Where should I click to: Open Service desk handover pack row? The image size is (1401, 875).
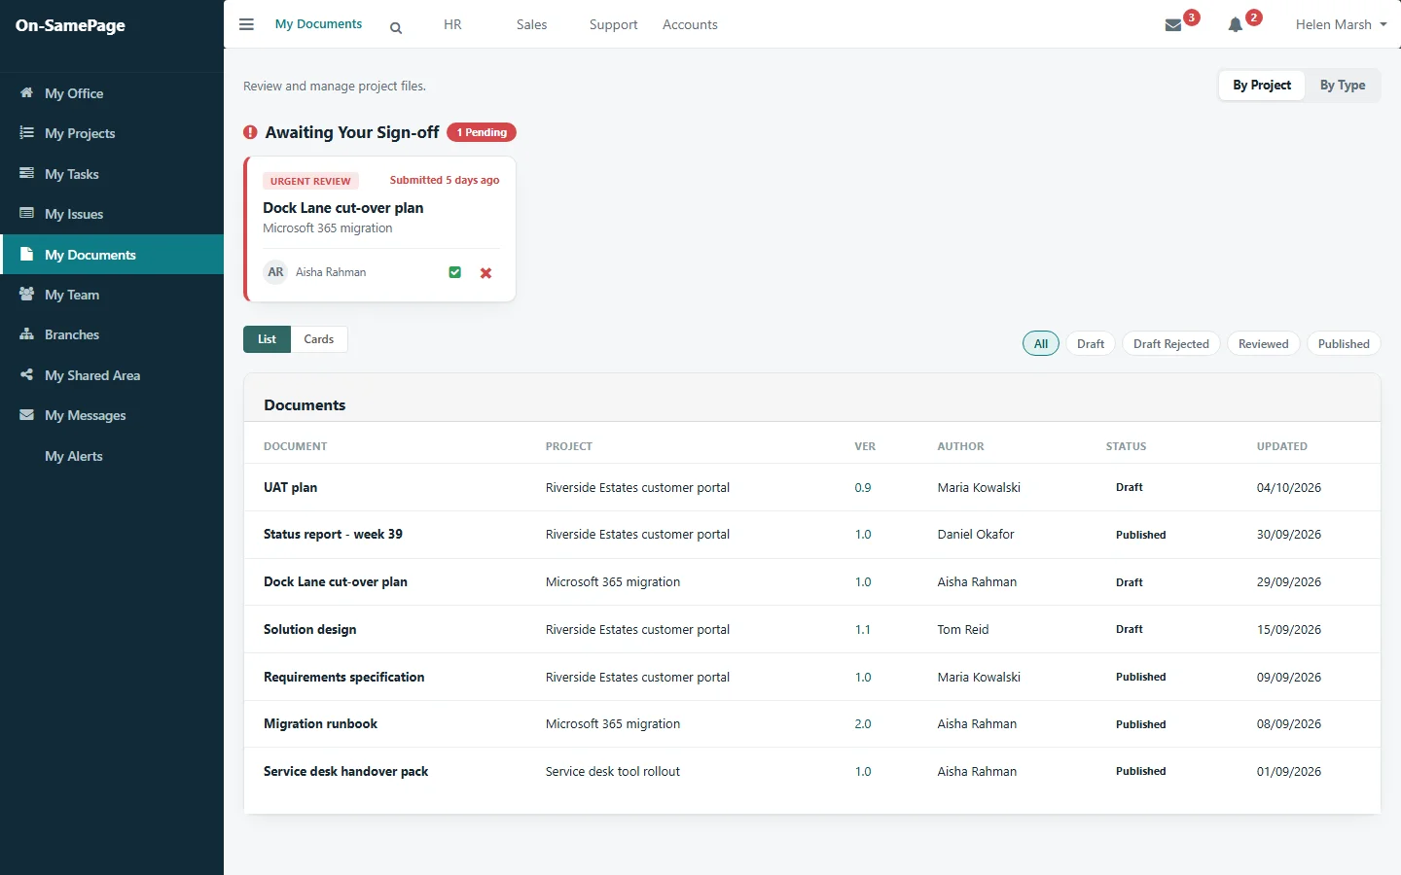811,772
